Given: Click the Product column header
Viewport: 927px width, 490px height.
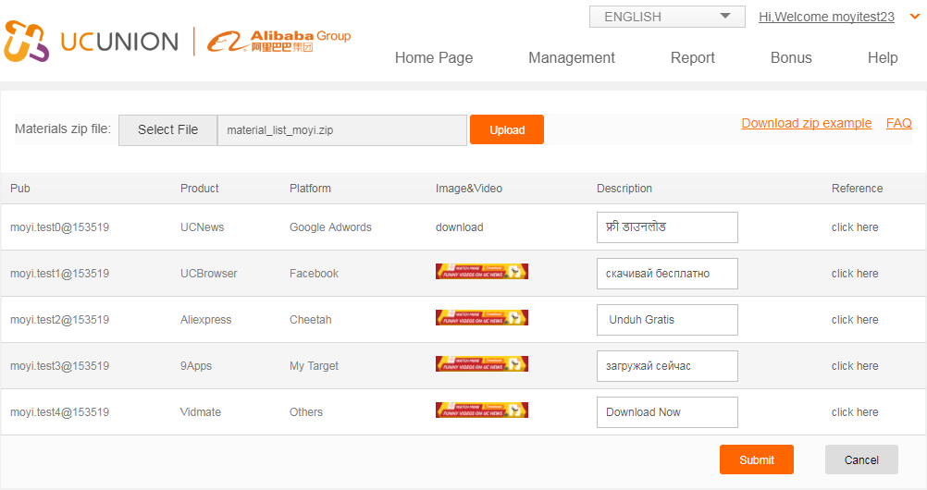Looking at the screenshot, I should click(199, 188).
